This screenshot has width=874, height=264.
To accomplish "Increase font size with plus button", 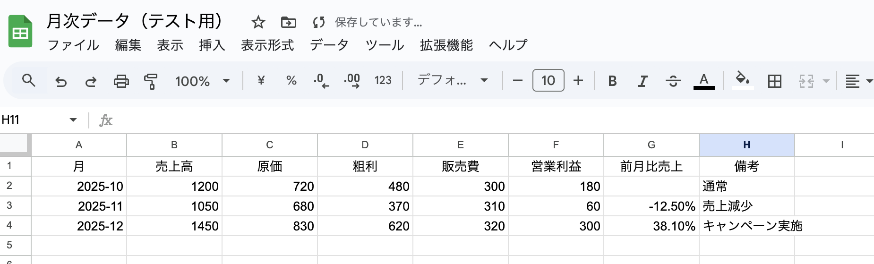I will pyautogui.click(x=578, y=81).
